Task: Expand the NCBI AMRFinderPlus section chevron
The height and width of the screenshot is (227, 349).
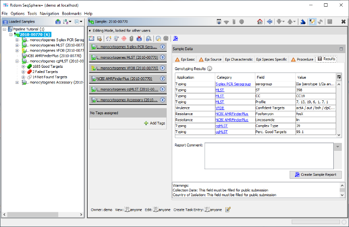Action: pyautogui.click(x=162, y=78)
